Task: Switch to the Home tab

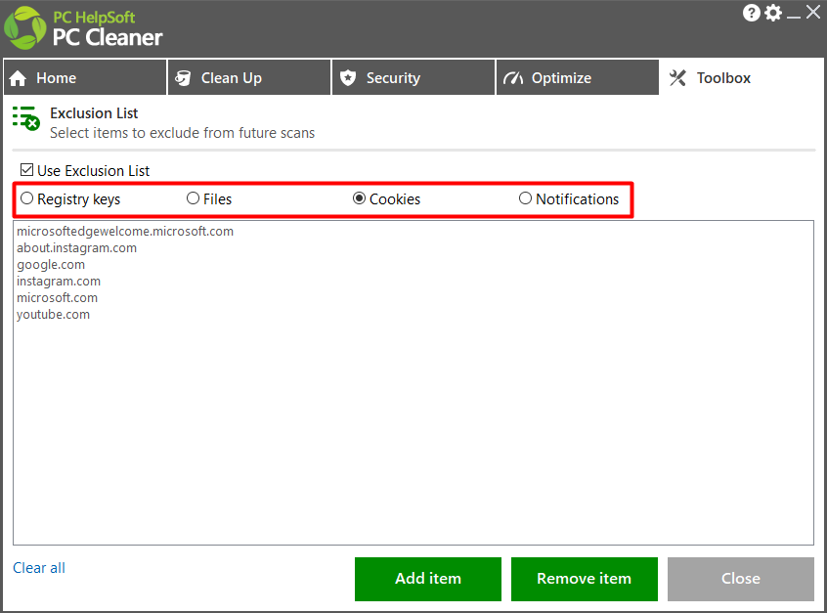Action: click(85, 77)
